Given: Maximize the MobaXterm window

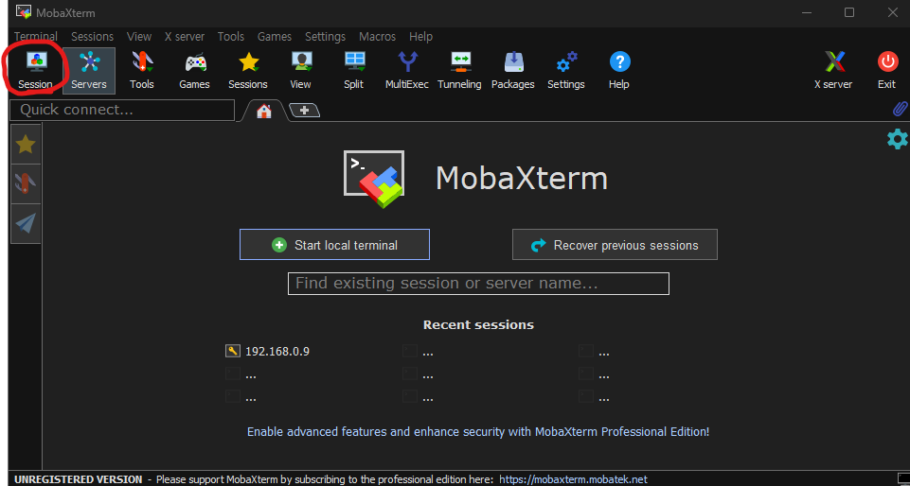Looking at the screenshot, I should tap(849, 12).
